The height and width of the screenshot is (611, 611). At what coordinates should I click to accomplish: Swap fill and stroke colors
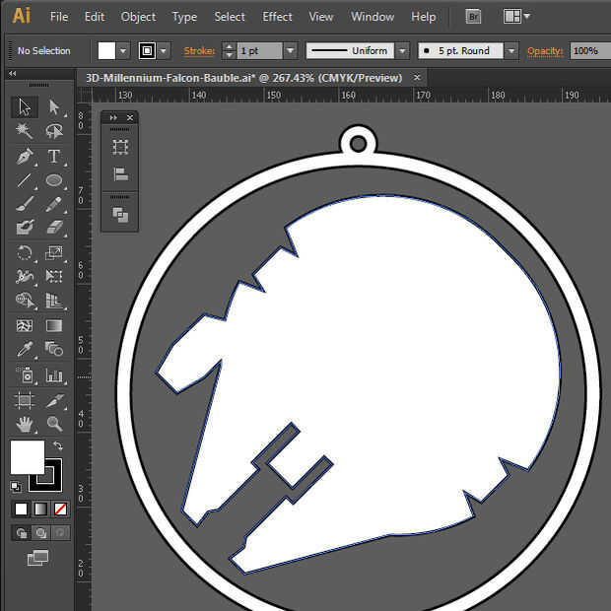(58, 445)
